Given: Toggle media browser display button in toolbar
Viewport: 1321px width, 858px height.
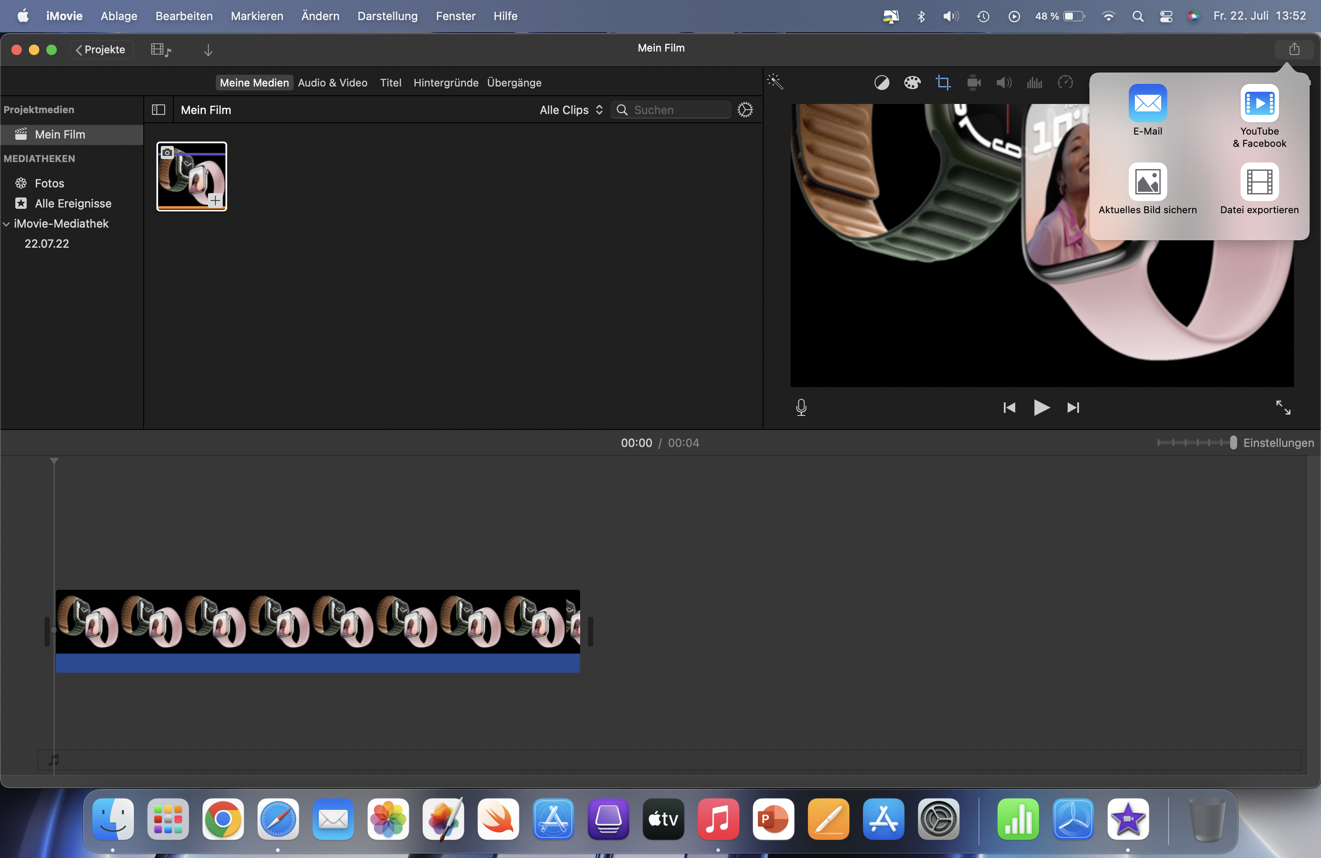Looking at the screenshot, I should [x=160, y=50].
